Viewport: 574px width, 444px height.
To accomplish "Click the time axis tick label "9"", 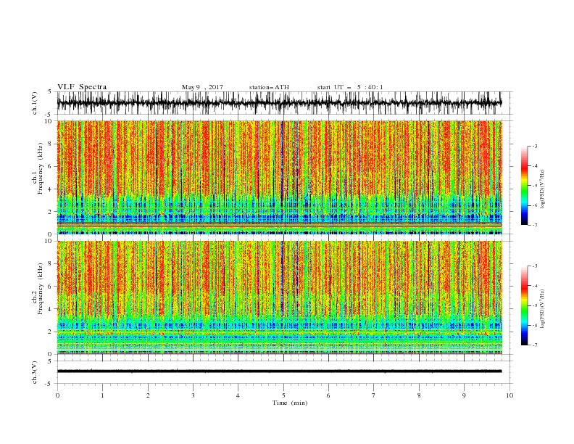I will click(464, 395).
